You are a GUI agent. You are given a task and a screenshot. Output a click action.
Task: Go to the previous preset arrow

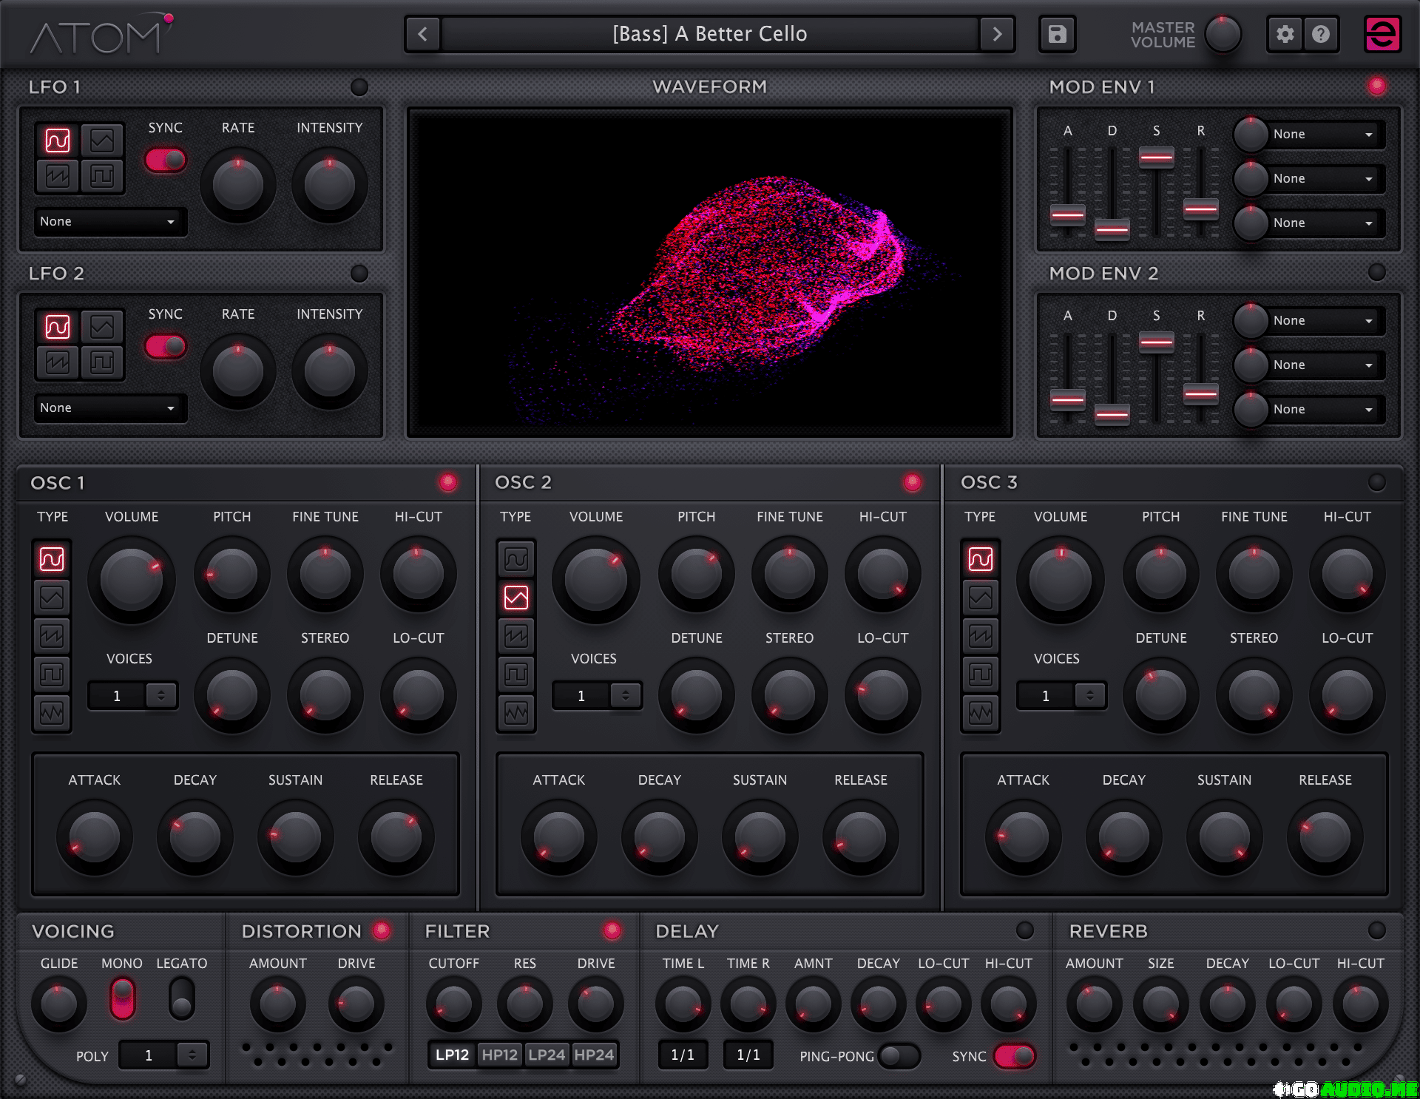pos(423,34)
